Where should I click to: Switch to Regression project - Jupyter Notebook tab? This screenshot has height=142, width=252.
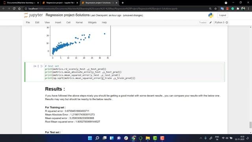click(x=60, y=3)
